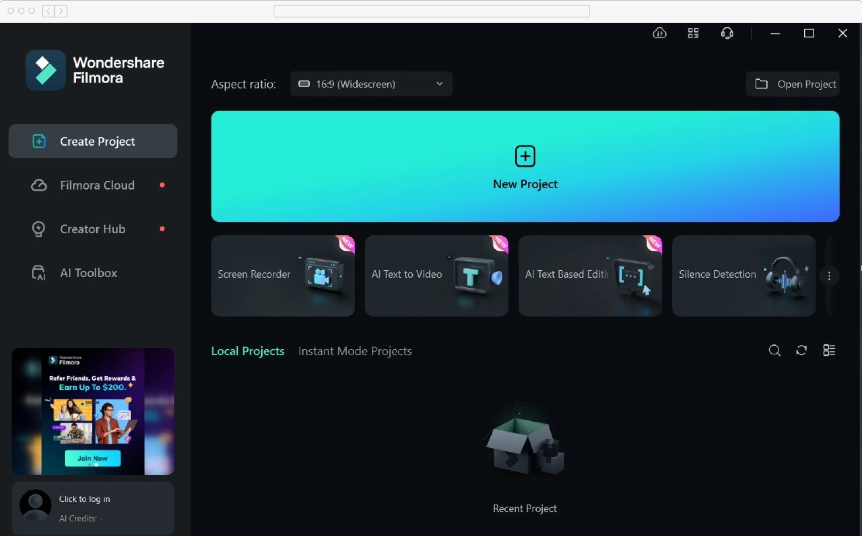This screenshot has height=536, width=862.
Task: Launch AI Text to Video
Action: point(436,275)
